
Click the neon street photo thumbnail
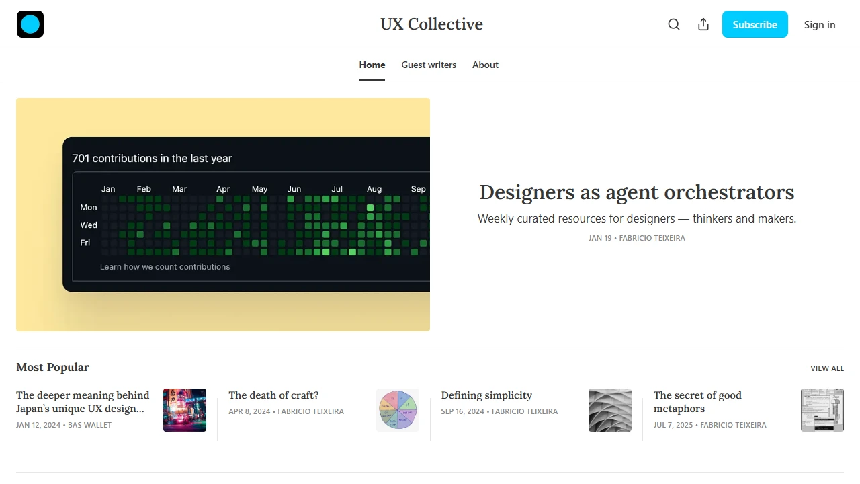[185, 410]
